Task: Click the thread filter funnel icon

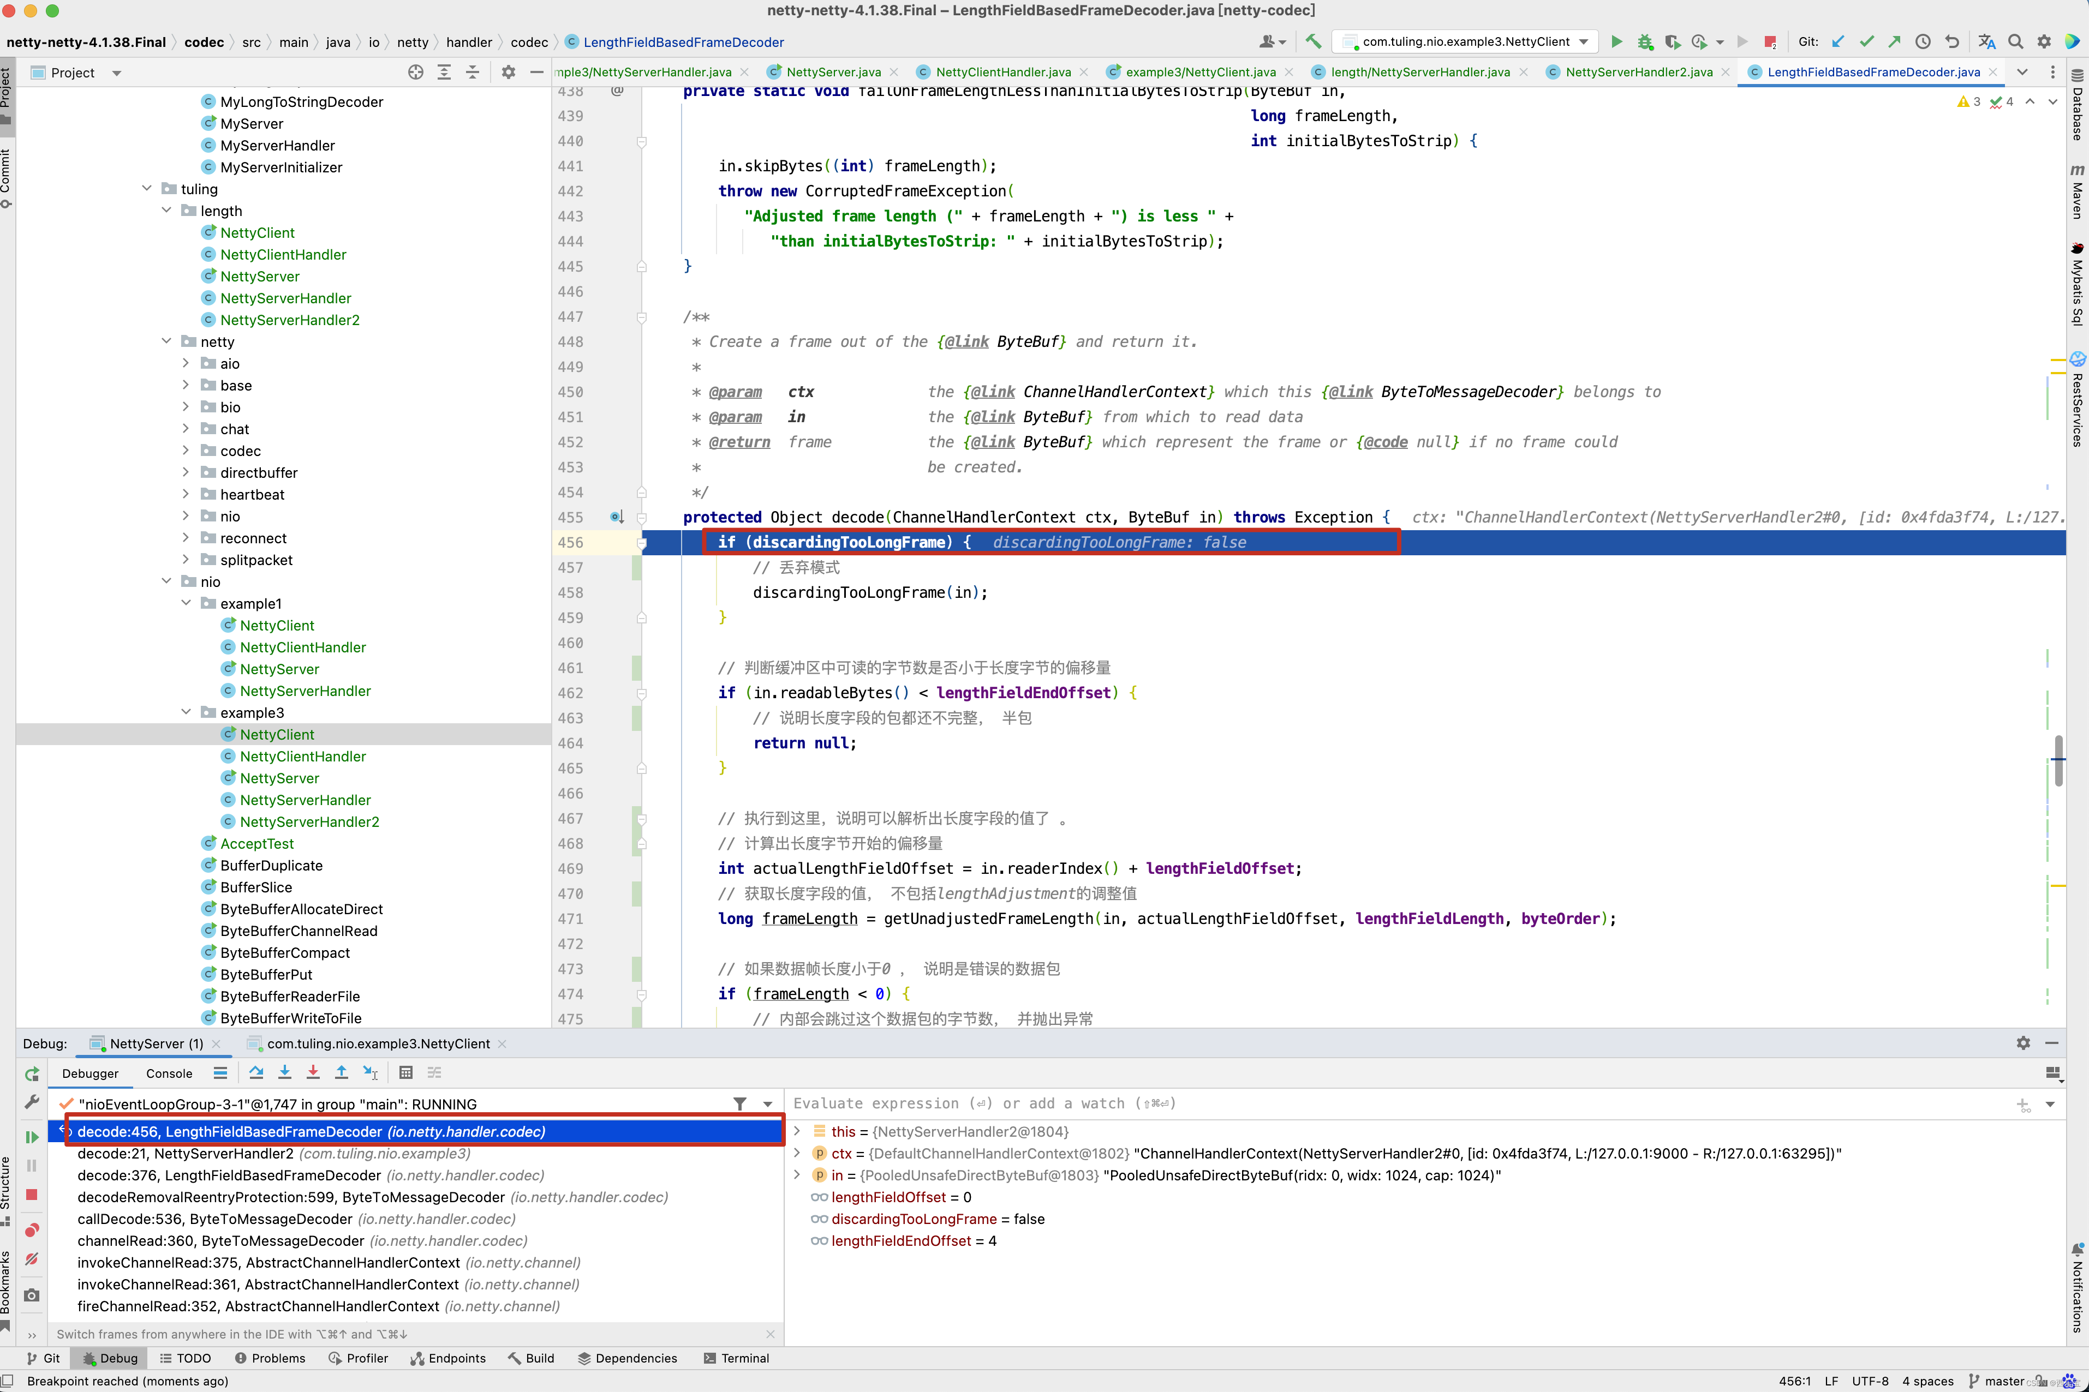Action: [x=740, y=1103]
